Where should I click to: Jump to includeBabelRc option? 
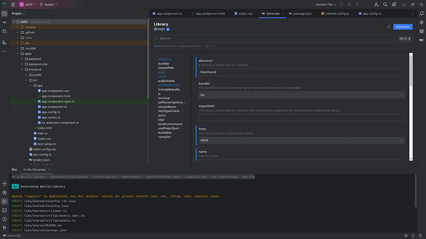click(x=169, y=90)
